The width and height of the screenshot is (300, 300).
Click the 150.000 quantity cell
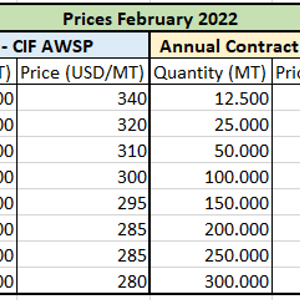(211, 203)
